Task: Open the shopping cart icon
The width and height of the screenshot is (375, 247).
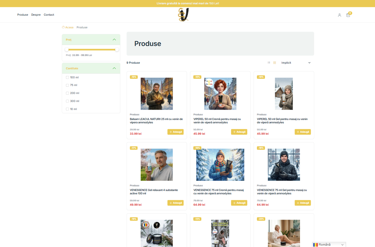Action: point(348,15)
